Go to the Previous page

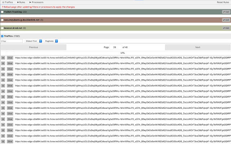[x=34, y=47]
